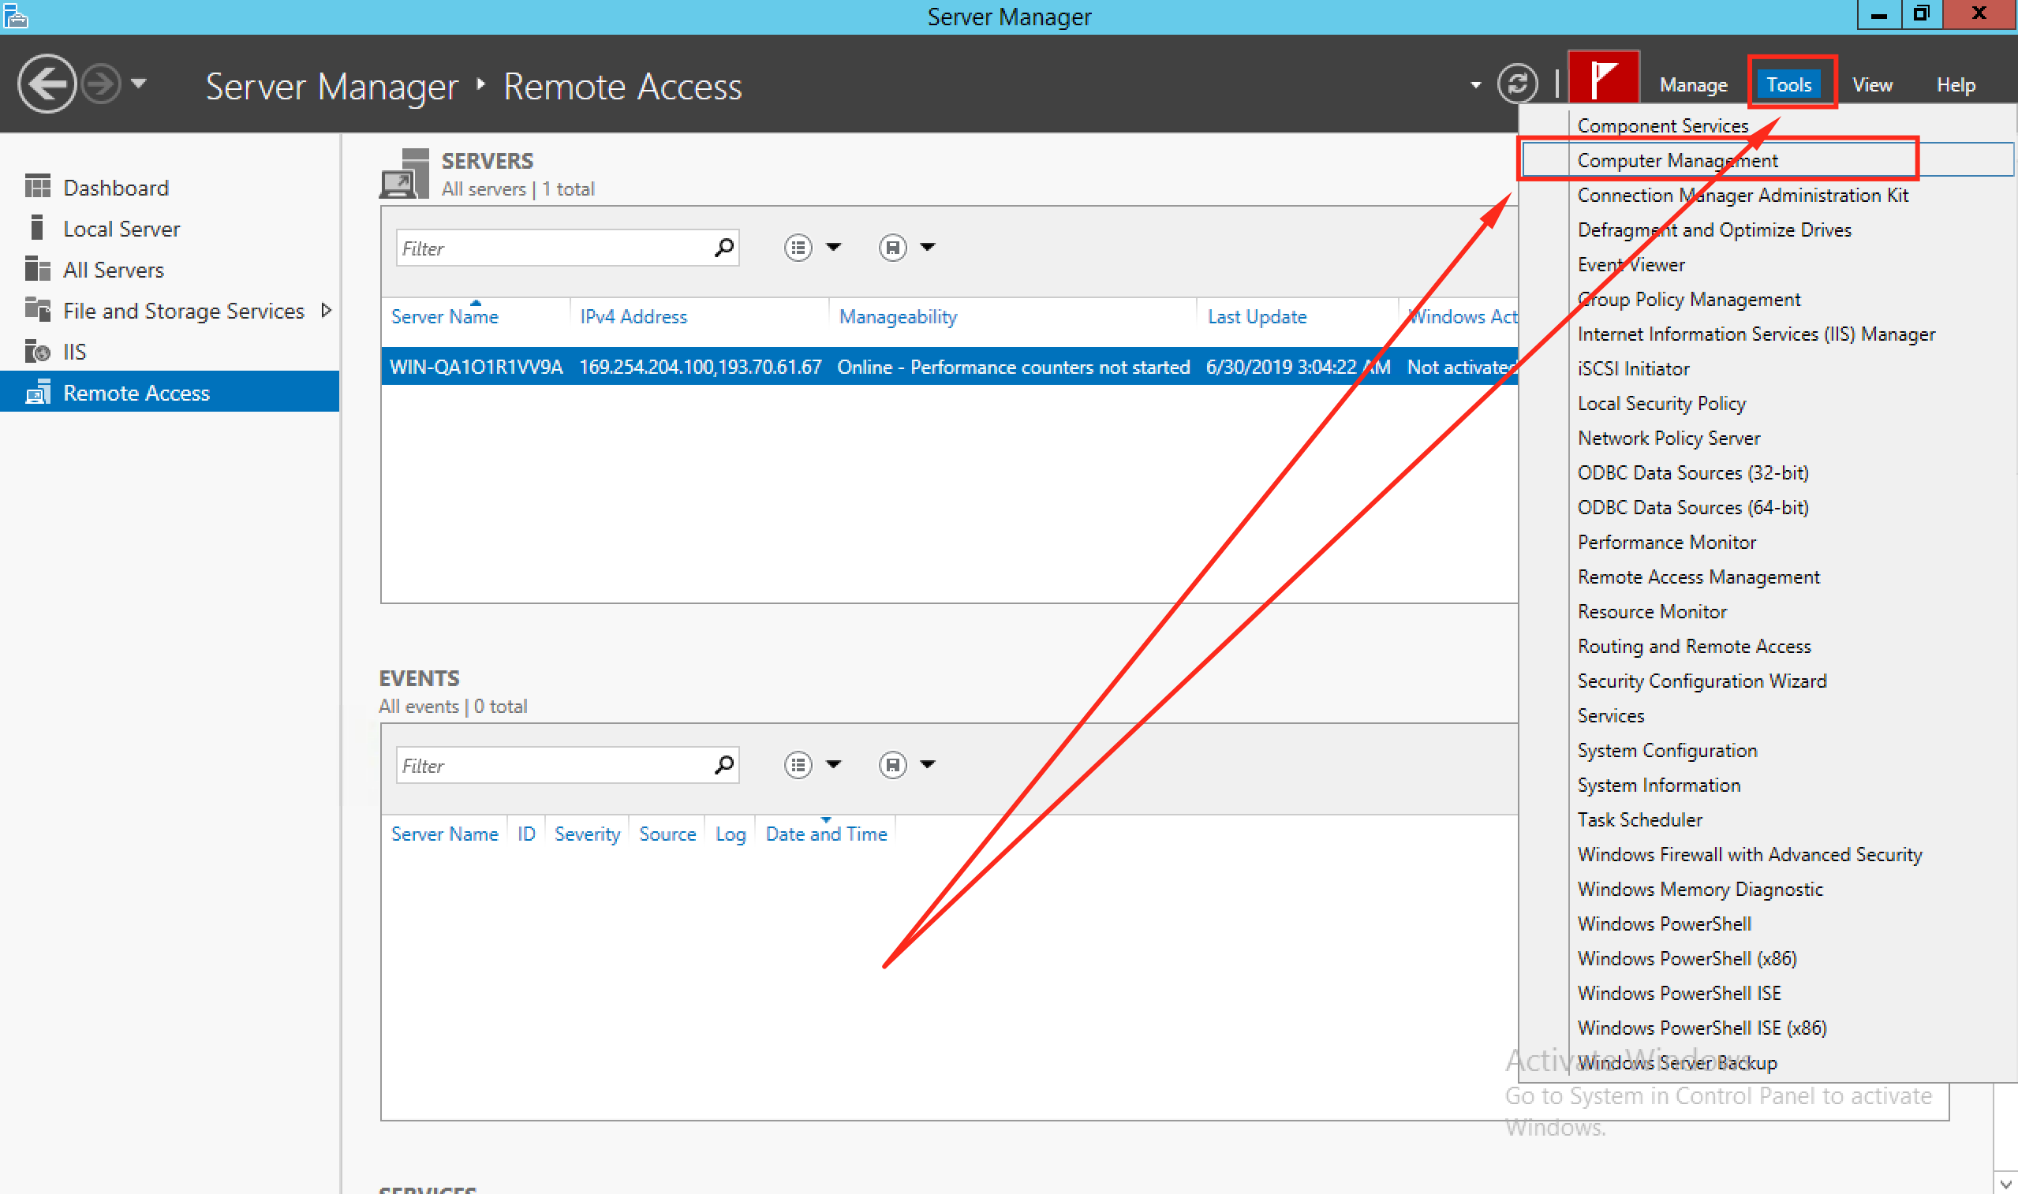Click the Events filter text field
2018x1194 pixels.
tap(554, 765)
